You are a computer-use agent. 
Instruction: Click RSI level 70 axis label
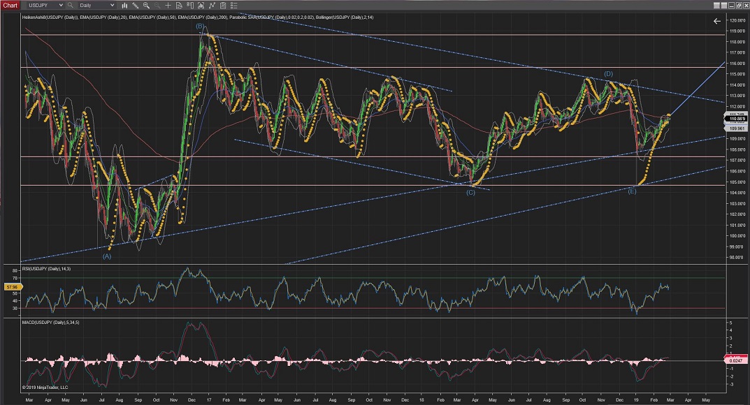(15, 278)
